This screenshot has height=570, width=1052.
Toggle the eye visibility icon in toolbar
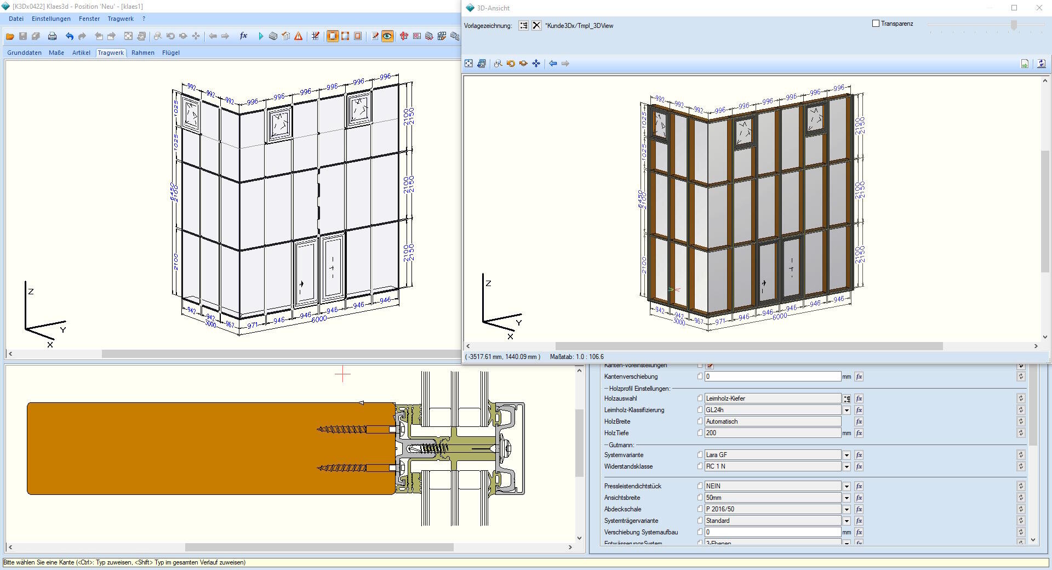click(x=387, y=36)
